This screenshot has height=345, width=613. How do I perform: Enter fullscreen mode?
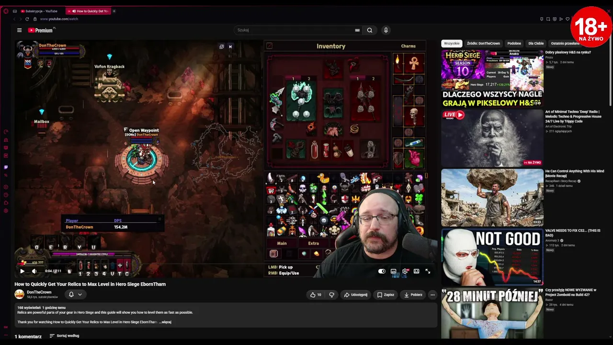coord(428,271)
